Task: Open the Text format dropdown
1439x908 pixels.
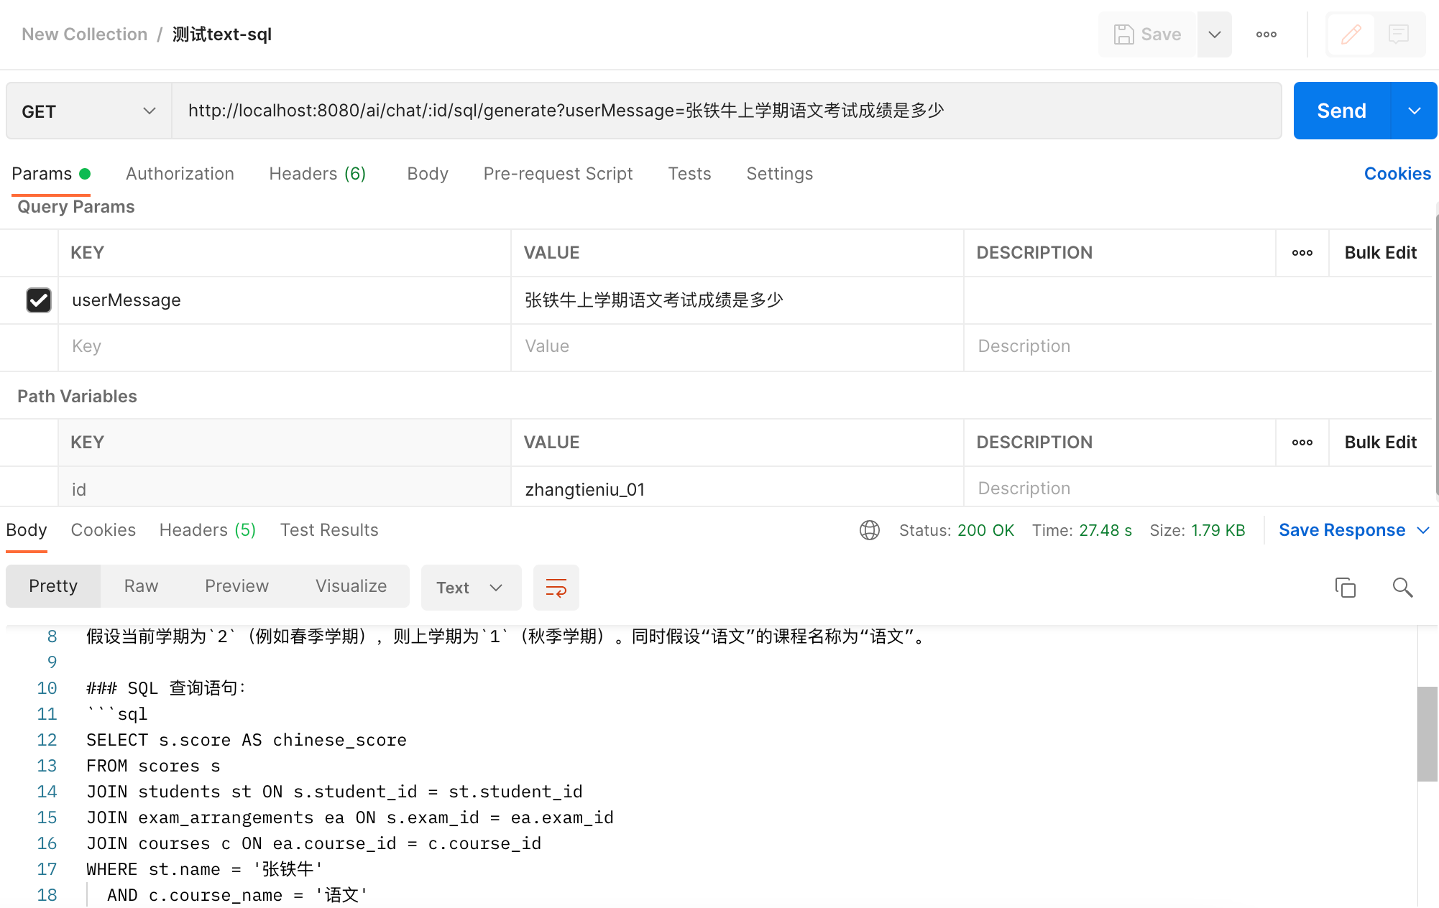Action: (470, 588)
